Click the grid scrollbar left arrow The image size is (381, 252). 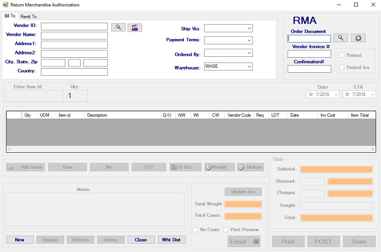coord(9,149)
